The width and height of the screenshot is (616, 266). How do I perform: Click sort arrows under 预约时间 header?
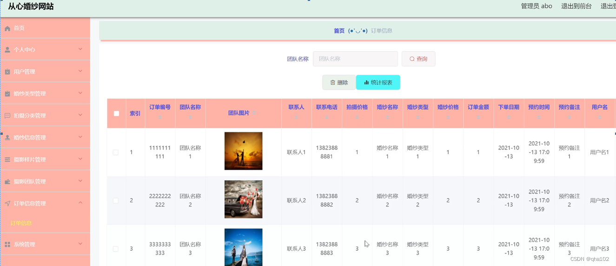click(x=539, y=117)
